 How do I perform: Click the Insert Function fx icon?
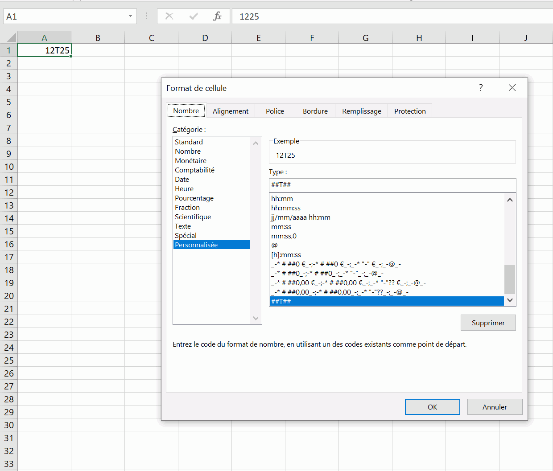[x=217, y=16]
